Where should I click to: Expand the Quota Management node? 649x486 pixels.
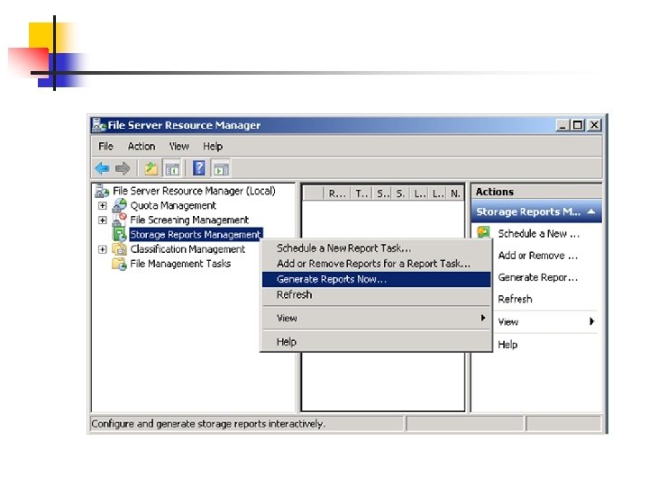click(x=102, y=205)
